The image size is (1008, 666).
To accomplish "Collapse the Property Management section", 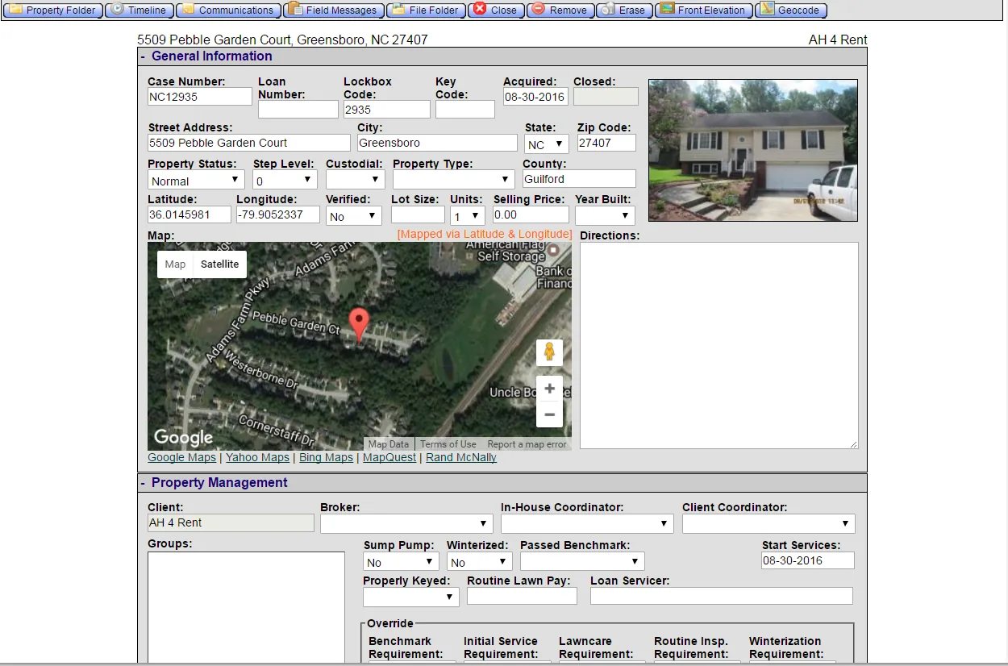I will tap(143, 483).
